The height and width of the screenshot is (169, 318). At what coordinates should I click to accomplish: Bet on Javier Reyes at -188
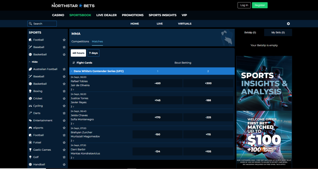208,100
